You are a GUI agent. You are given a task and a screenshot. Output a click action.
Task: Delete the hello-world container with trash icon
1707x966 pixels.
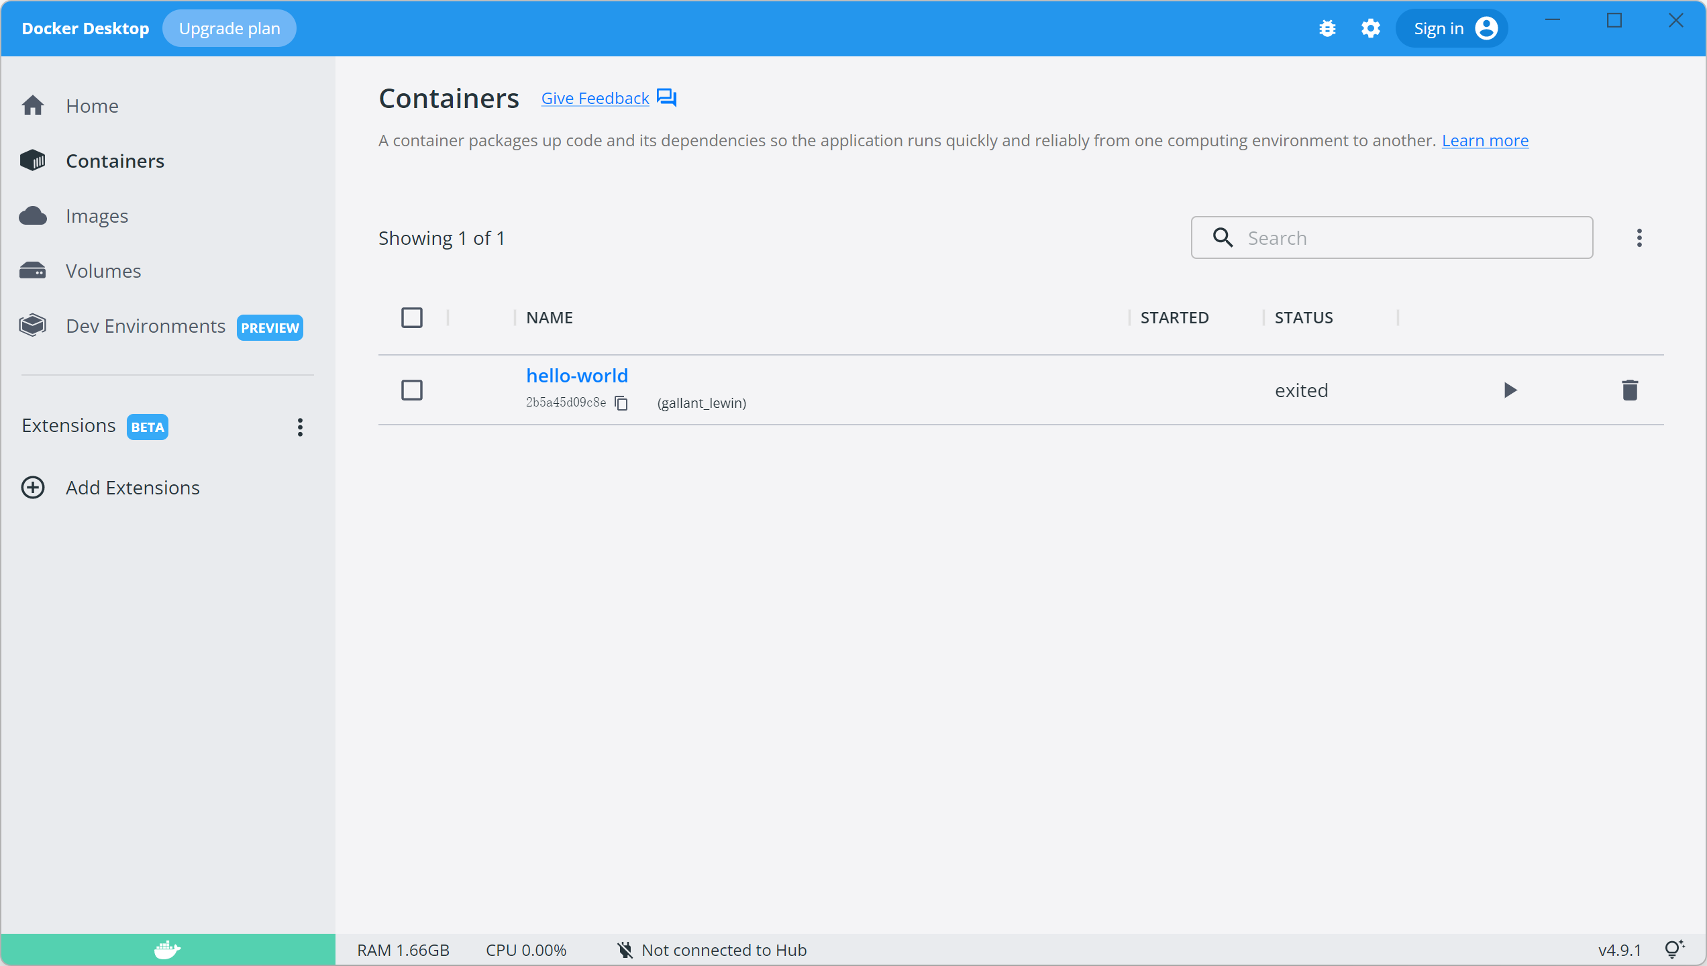click(1630, 390)
